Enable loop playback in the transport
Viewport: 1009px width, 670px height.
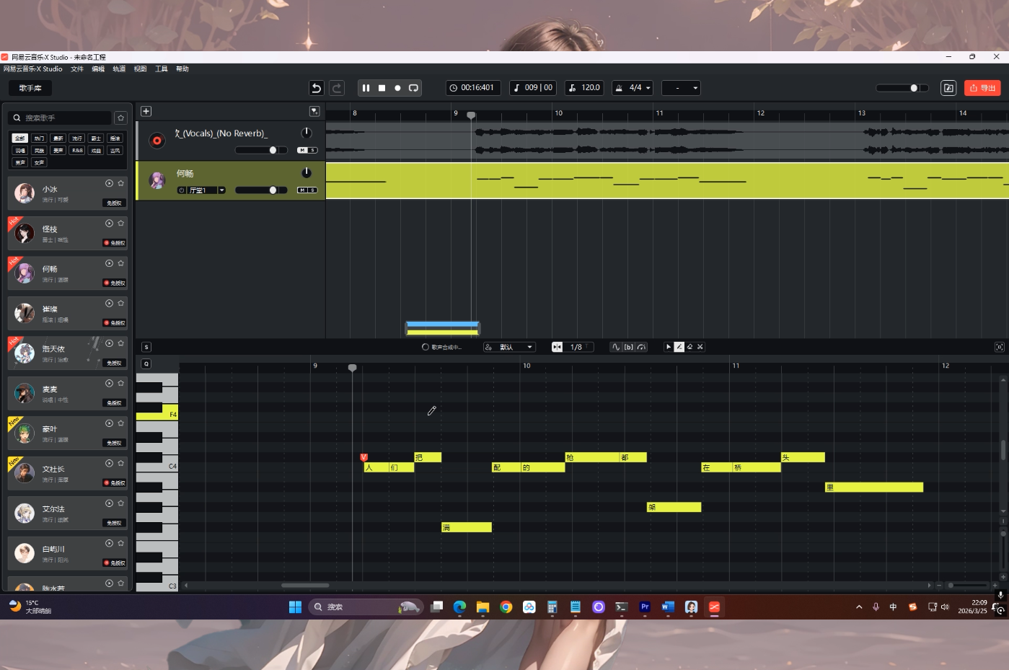413,88
